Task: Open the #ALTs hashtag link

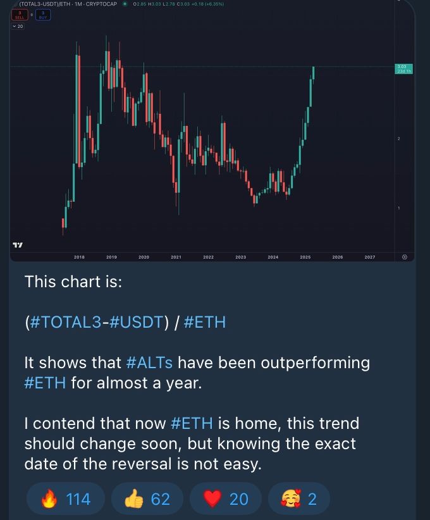Action: (x=149, y=362)
